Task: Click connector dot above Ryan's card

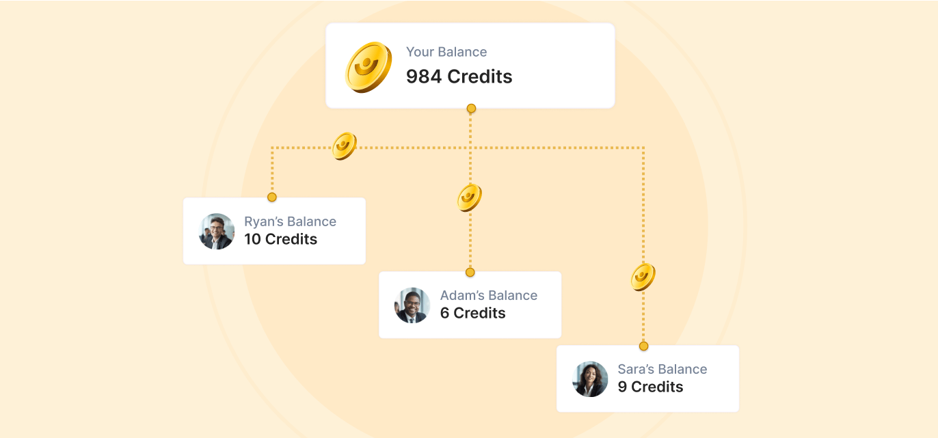Action: (x=272, y=197)
